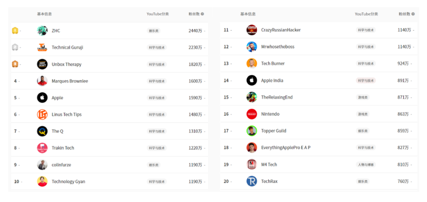Click the red Nintendo logo
The width and height of the screenshot is (427, 202).
pos(252,114)
